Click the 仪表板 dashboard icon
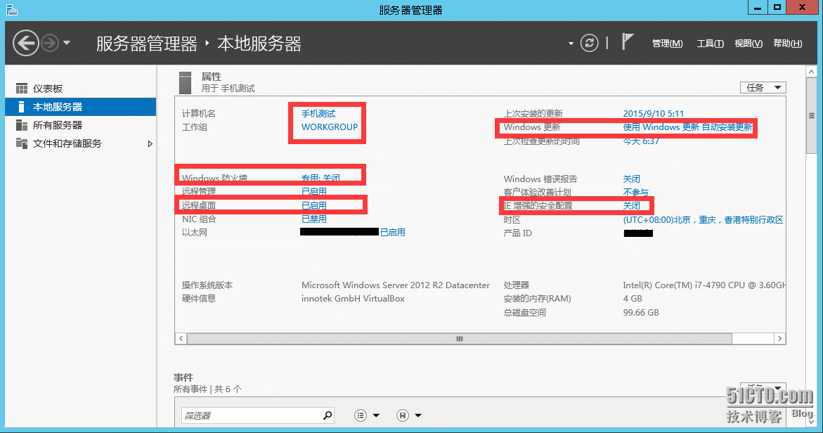The width and height of the screenshot is (823, 433). (x=22, y=88)
